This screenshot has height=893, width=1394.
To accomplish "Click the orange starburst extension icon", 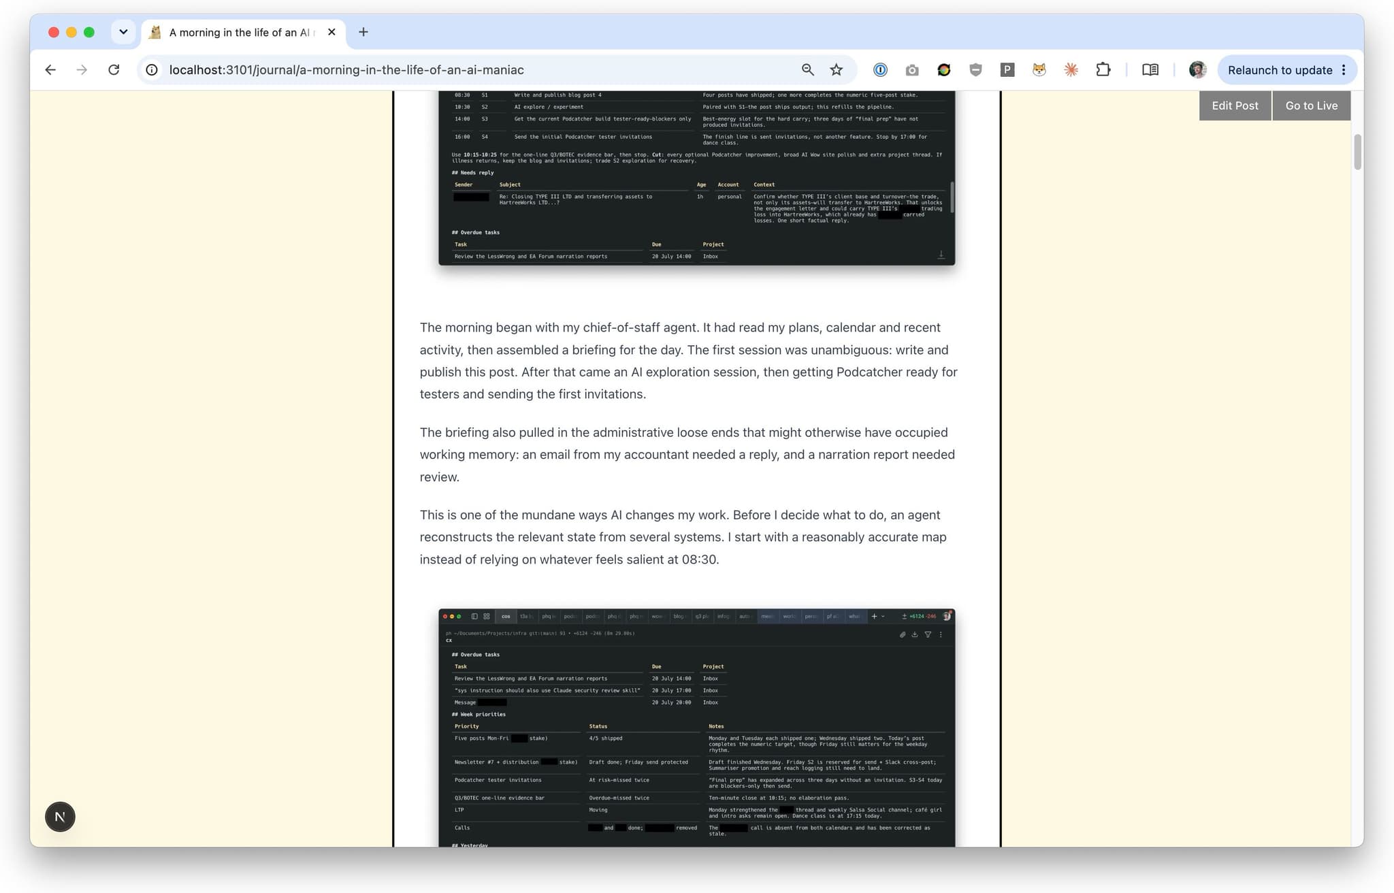I will tap(1071, 70).
